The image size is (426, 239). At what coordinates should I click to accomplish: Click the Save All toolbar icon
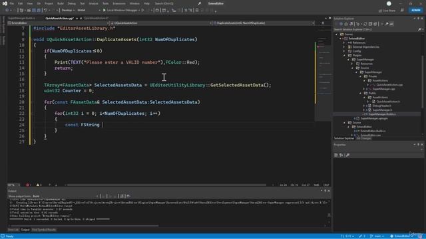(39, 11)
